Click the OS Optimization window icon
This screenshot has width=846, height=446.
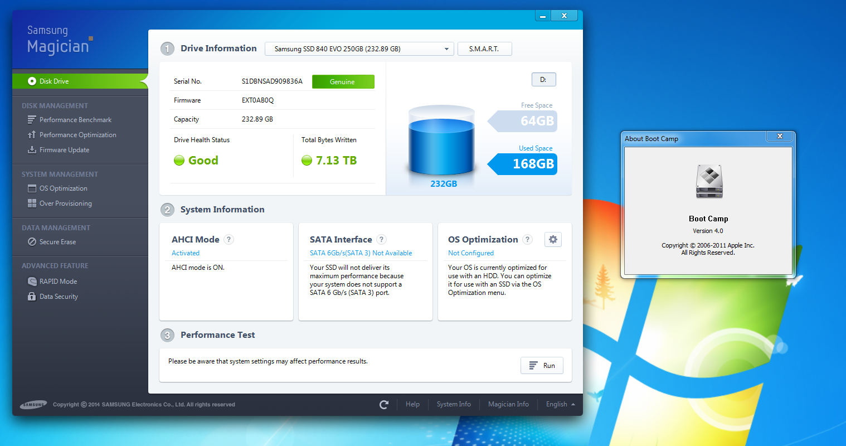[32, 188]
